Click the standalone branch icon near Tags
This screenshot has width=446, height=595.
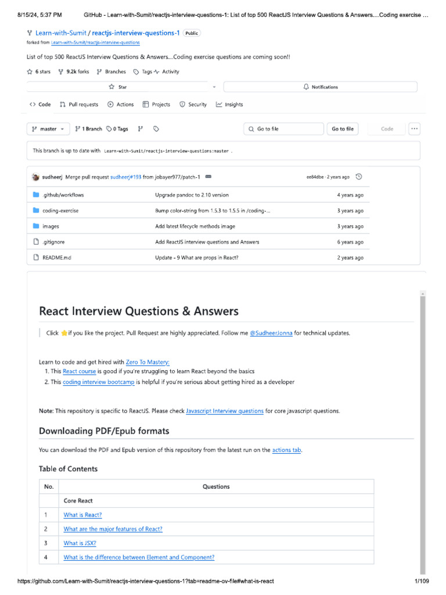(141, 129)
